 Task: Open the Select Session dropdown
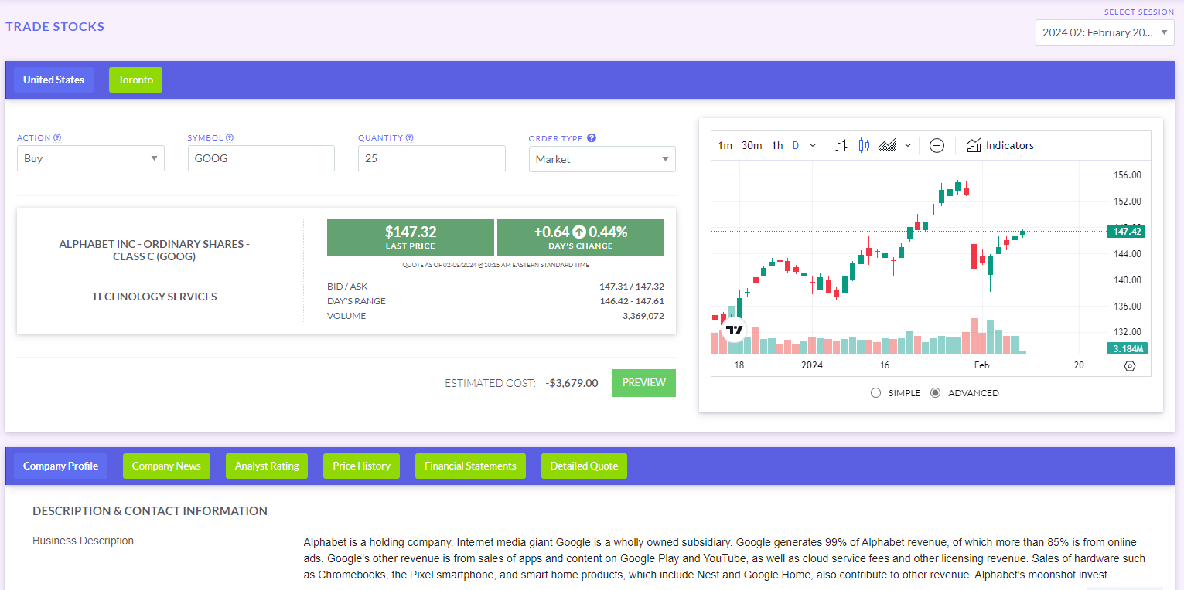pos(1105,32)
